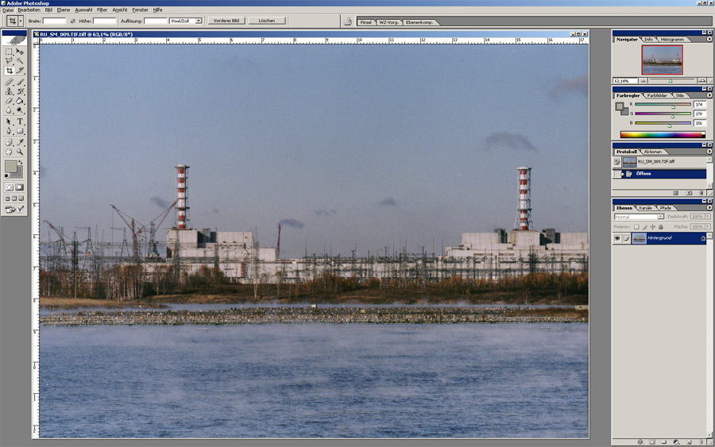This screenshot has height=447, width=715.
Task: Open the Datei menu
Action: (8, 10)
